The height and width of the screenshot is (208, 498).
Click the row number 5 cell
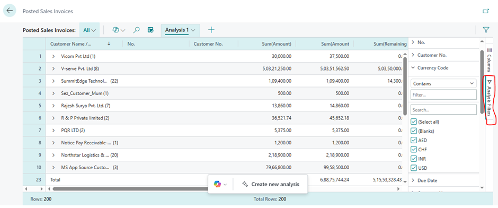[34, 106]
